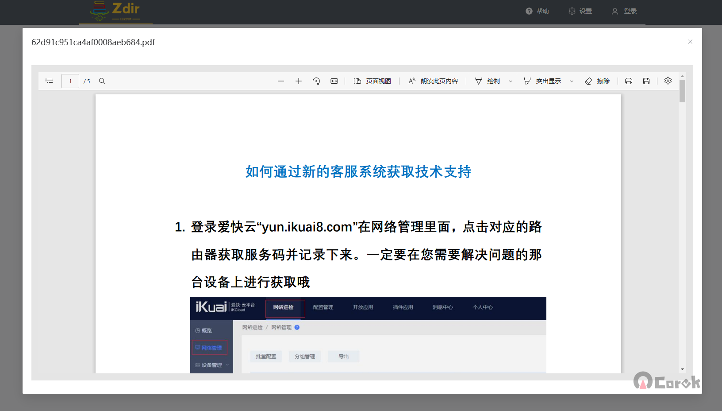Screen dimensions: 722x411
Task: Print the PDF document
Action: pyautogui.click(x=629, y=81)
